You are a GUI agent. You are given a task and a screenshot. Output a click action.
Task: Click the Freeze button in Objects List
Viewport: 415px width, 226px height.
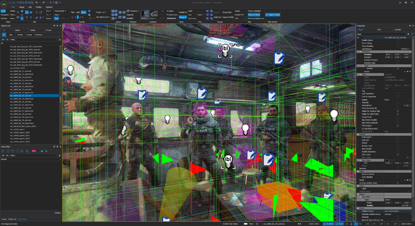(x=29, y=34)
